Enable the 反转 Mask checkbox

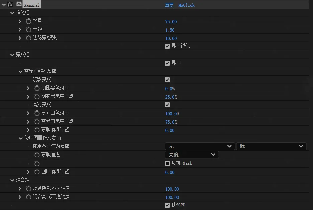167,163
